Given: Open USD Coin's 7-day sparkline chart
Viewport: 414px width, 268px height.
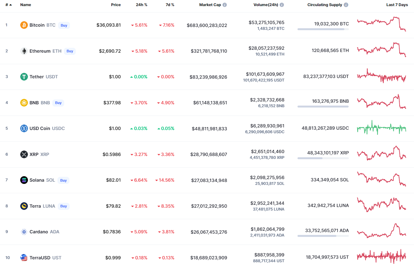Looking at the screenshot, I should click(x=382, y=128).
